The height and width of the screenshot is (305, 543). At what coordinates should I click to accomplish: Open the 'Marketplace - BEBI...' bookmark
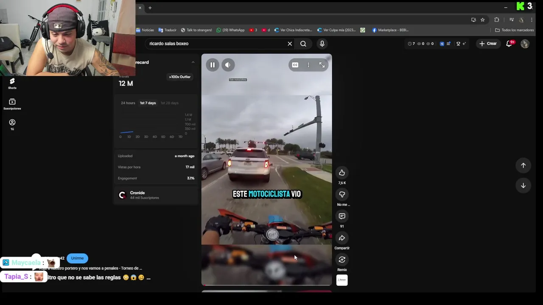tap(390, 30)
